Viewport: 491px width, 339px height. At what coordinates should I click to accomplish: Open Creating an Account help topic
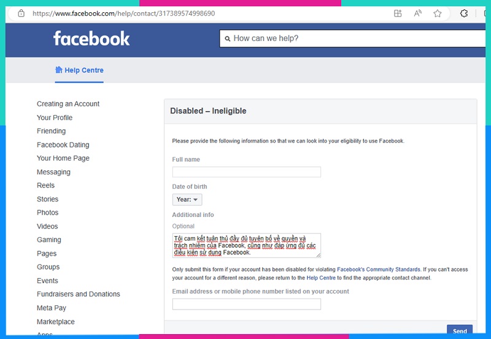pyautogui.click(x=68, y=104)
